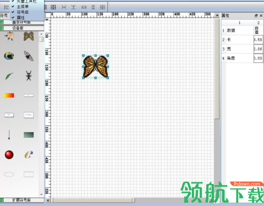Collapse the 设备库 section
Viewport: 264px width, 206px height.
click(22, 28)
